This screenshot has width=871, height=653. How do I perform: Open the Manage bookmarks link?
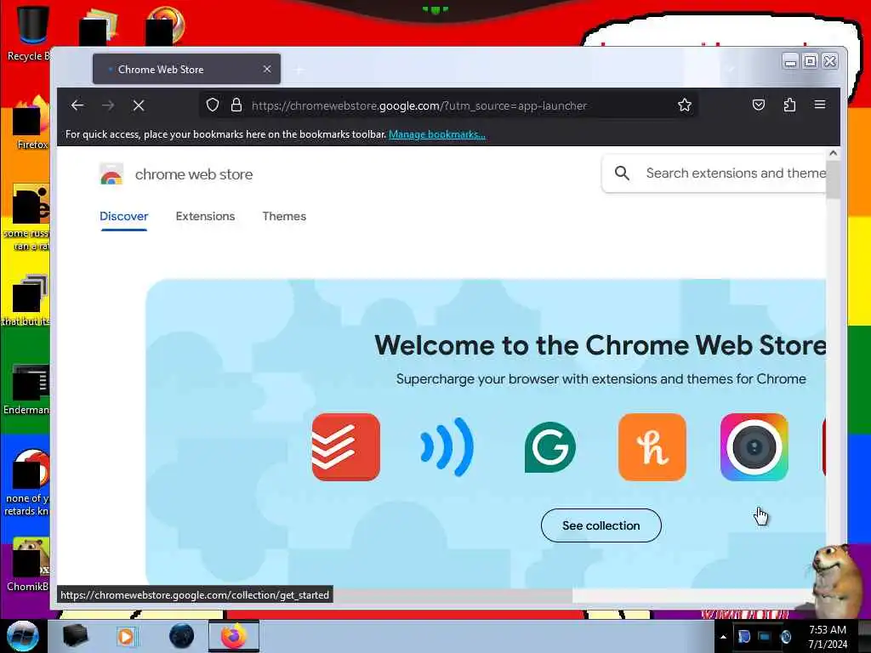pos(437,134)
